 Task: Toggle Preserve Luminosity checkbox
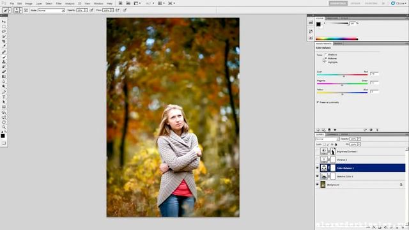coord(318,102)
